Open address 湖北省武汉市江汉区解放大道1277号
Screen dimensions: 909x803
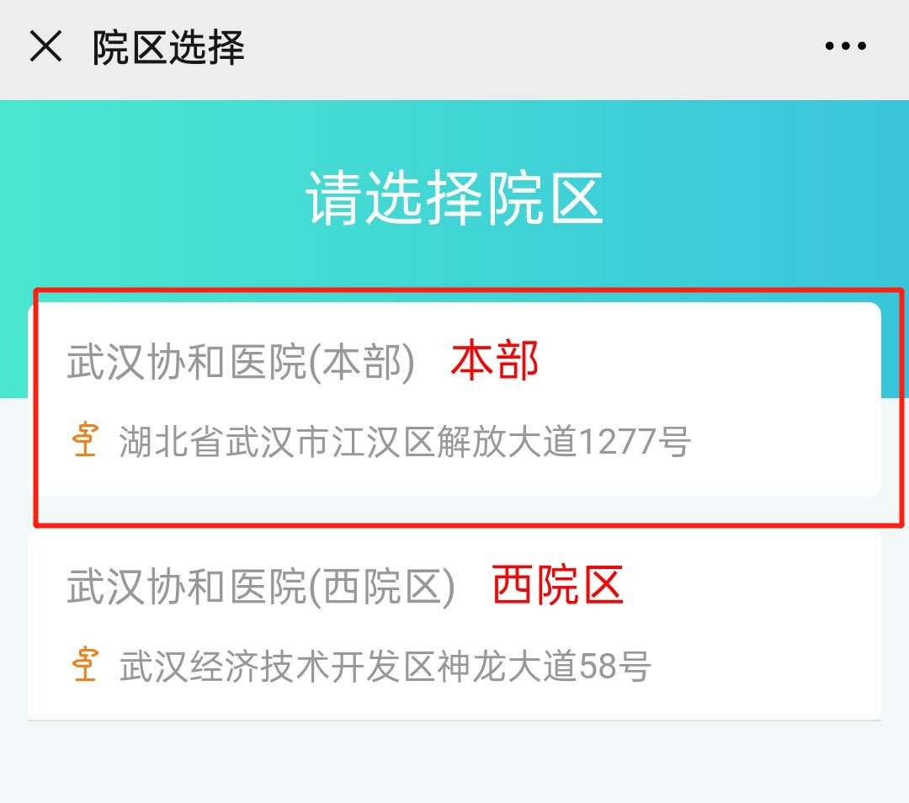click(405, 442)
